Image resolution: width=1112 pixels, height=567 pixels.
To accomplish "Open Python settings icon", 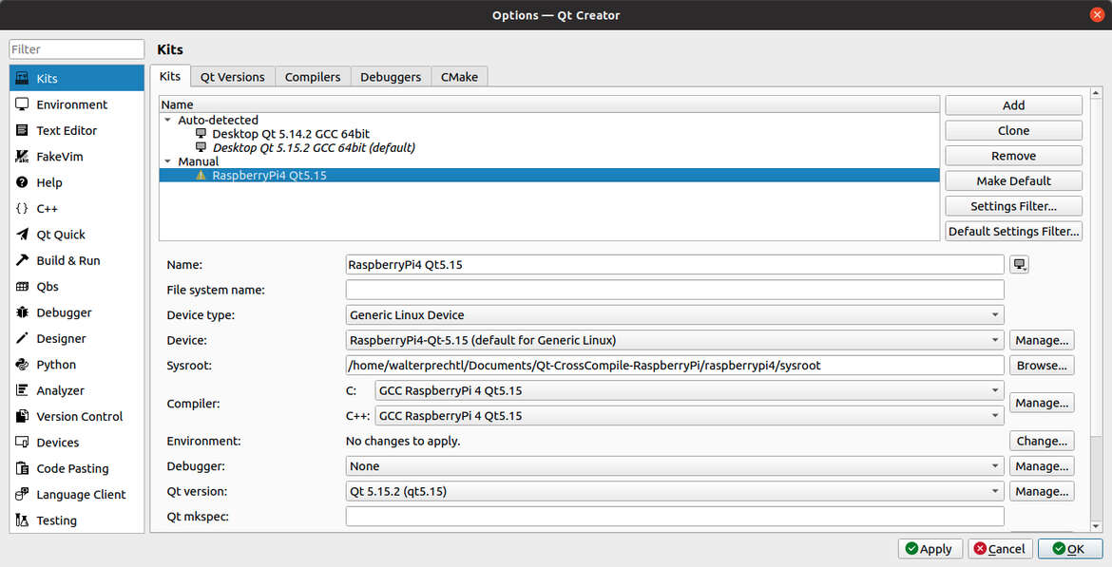I will [22, 365].
